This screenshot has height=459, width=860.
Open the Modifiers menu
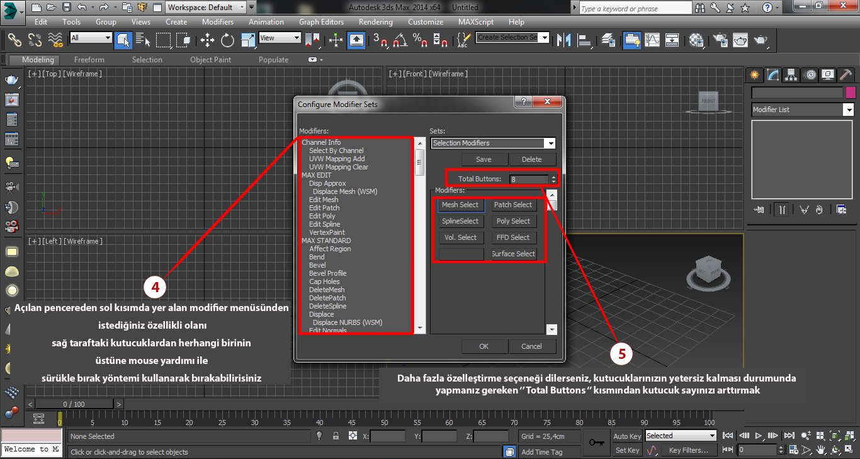click(x=218, y=22)
